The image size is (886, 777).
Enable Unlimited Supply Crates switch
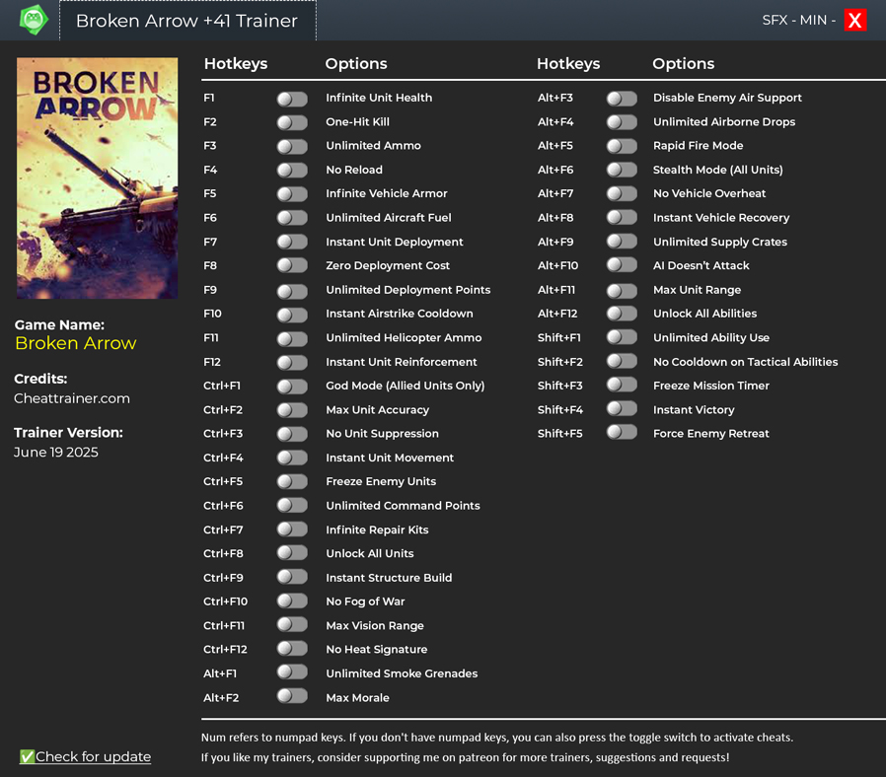coord(622,242)
